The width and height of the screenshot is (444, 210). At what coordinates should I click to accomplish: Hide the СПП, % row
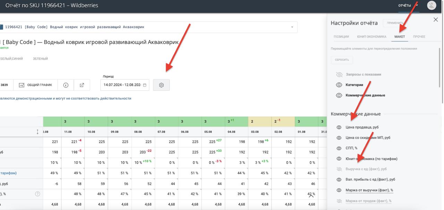click(339, 148)
